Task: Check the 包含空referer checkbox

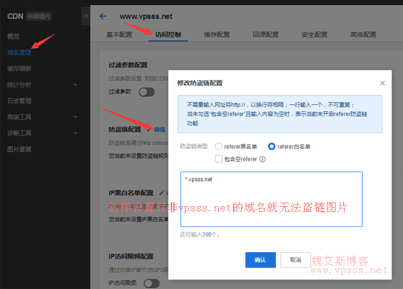Action: 219,159
